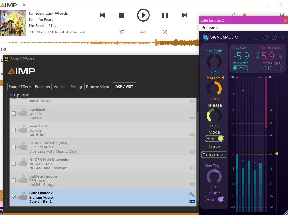Click the Threshold -5.9dB value

click(x=214, y=99)
